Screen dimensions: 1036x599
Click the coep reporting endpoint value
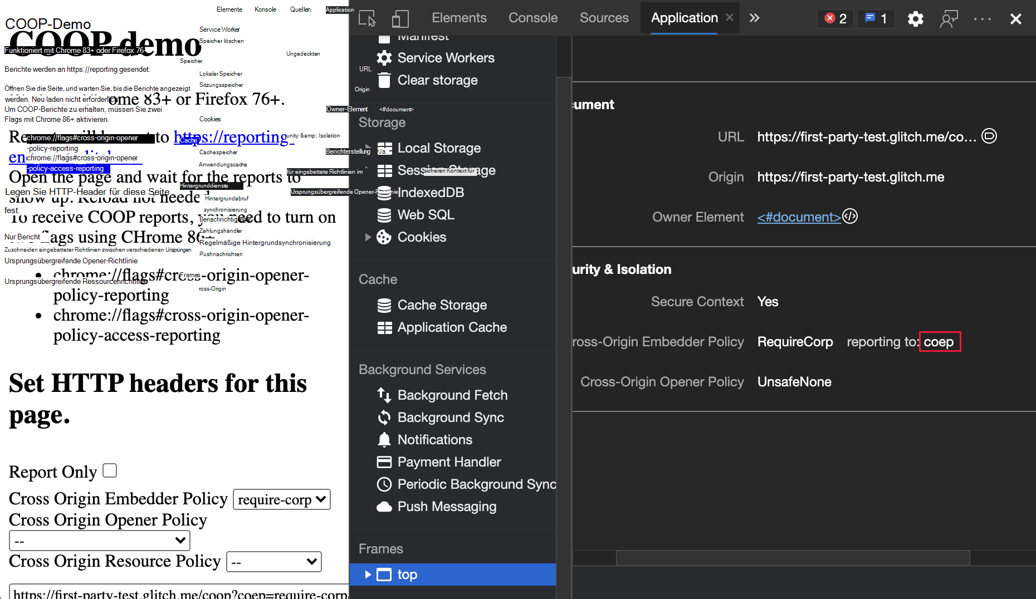939,342
